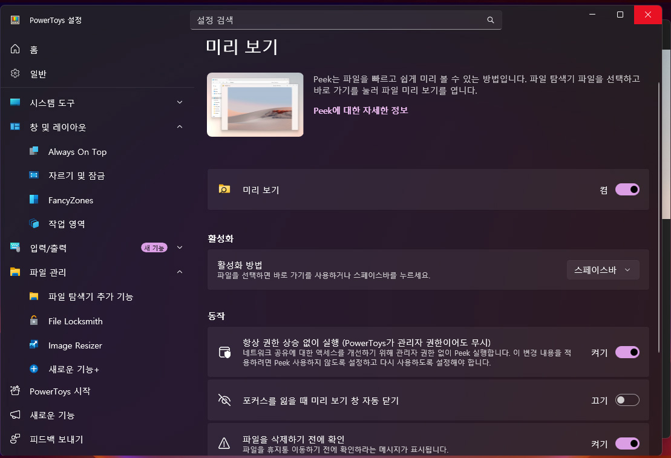
Task: Expand the 입력/출력 section chevron
Action: click(x=180, y=247)
